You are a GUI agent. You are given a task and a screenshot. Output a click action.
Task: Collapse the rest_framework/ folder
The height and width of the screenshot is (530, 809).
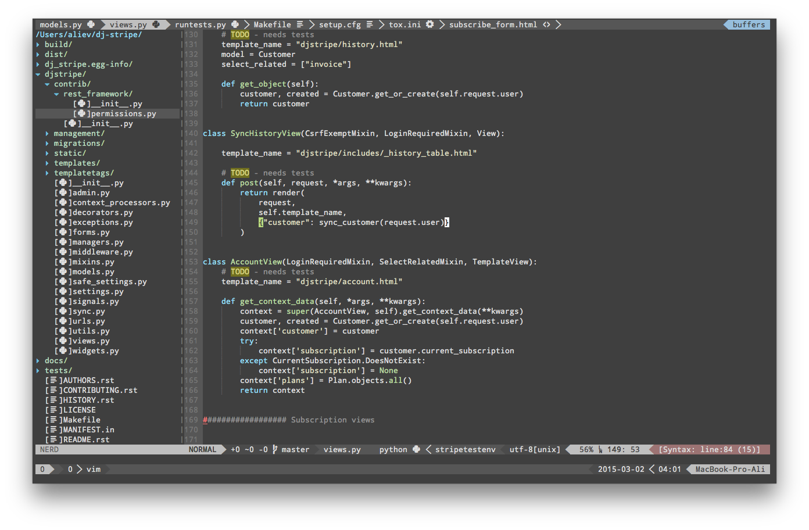tap(57, 94)
